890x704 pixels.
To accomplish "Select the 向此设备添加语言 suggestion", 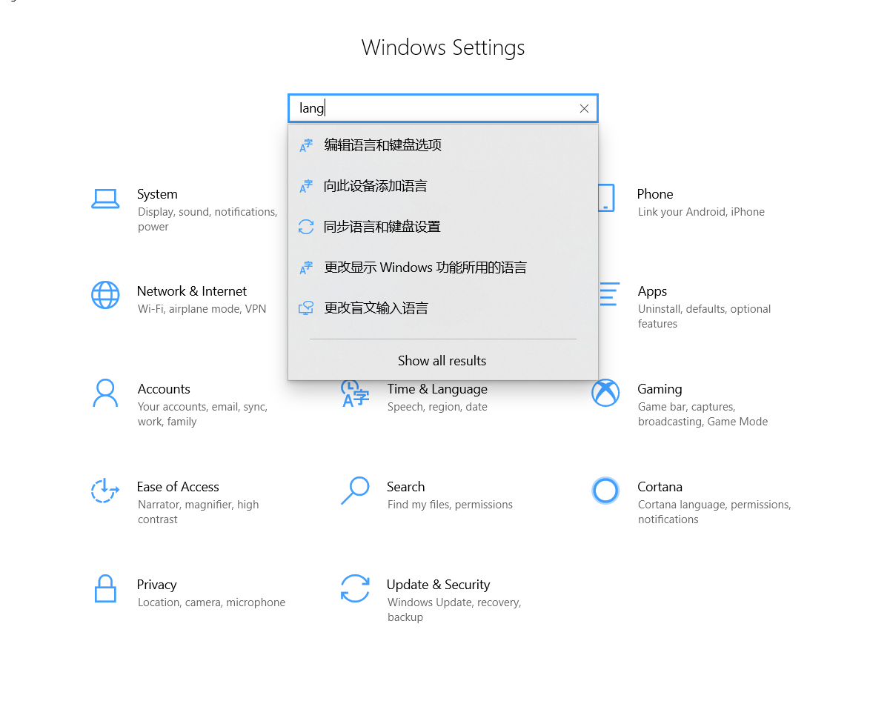I will click(443, 186).
